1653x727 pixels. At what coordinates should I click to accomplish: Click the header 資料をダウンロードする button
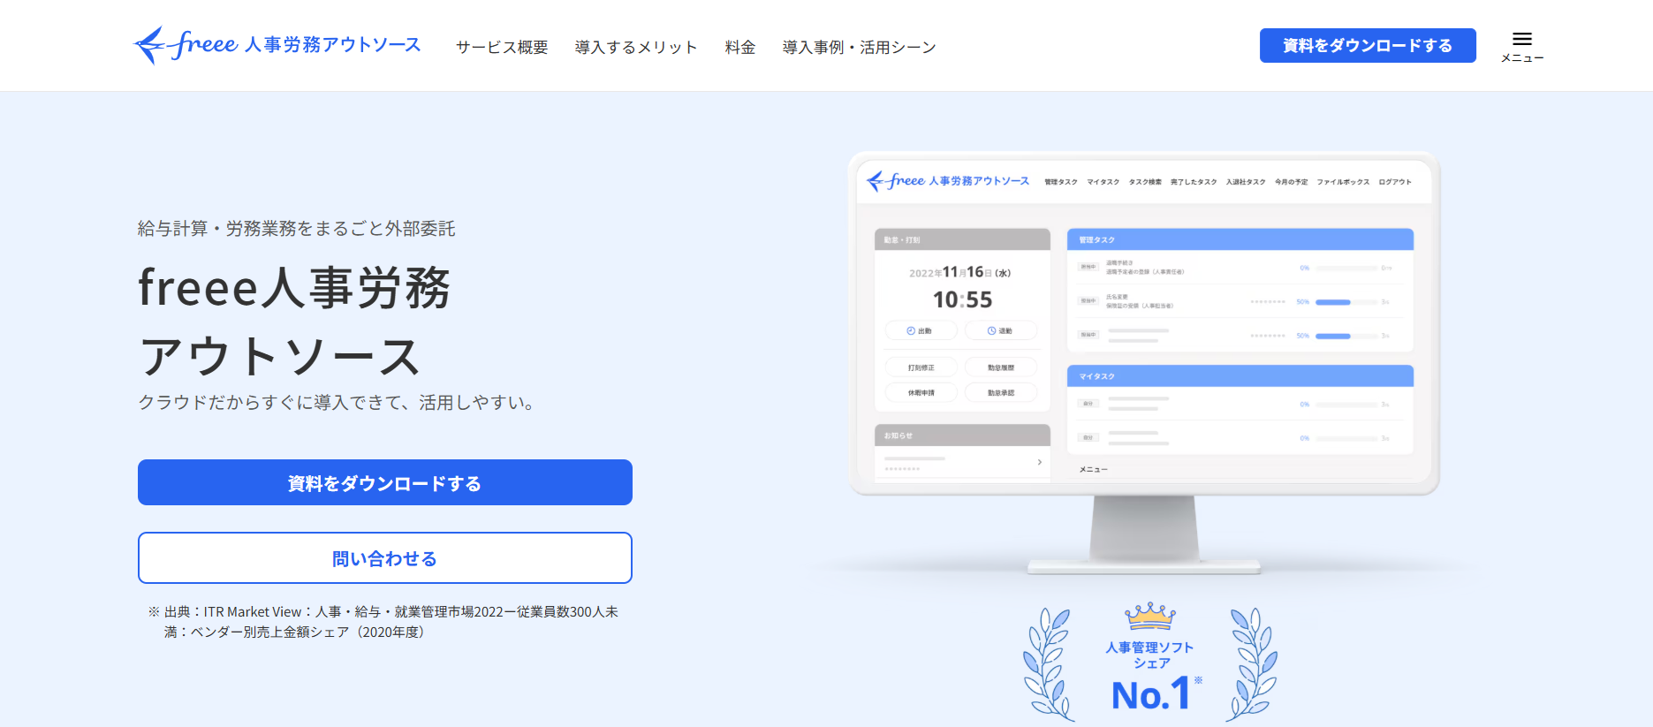pos(1368,45)
